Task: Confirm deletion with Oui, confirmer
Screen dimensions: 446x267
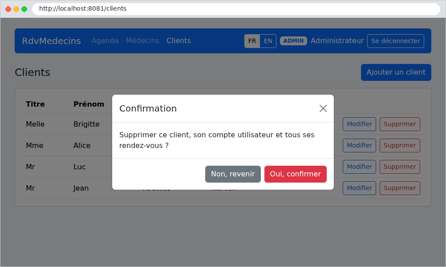Action: [x=295, y=174]
